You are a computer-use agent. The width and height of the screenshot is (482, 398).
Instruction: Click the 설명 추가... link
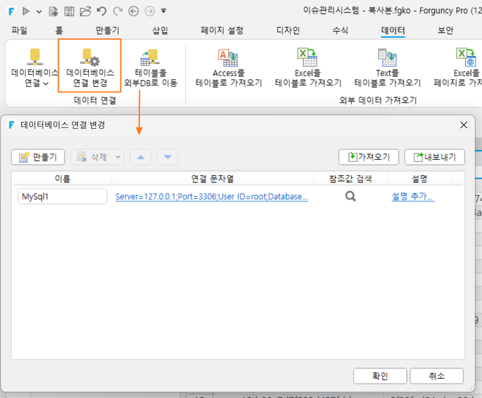coord(412,196)
